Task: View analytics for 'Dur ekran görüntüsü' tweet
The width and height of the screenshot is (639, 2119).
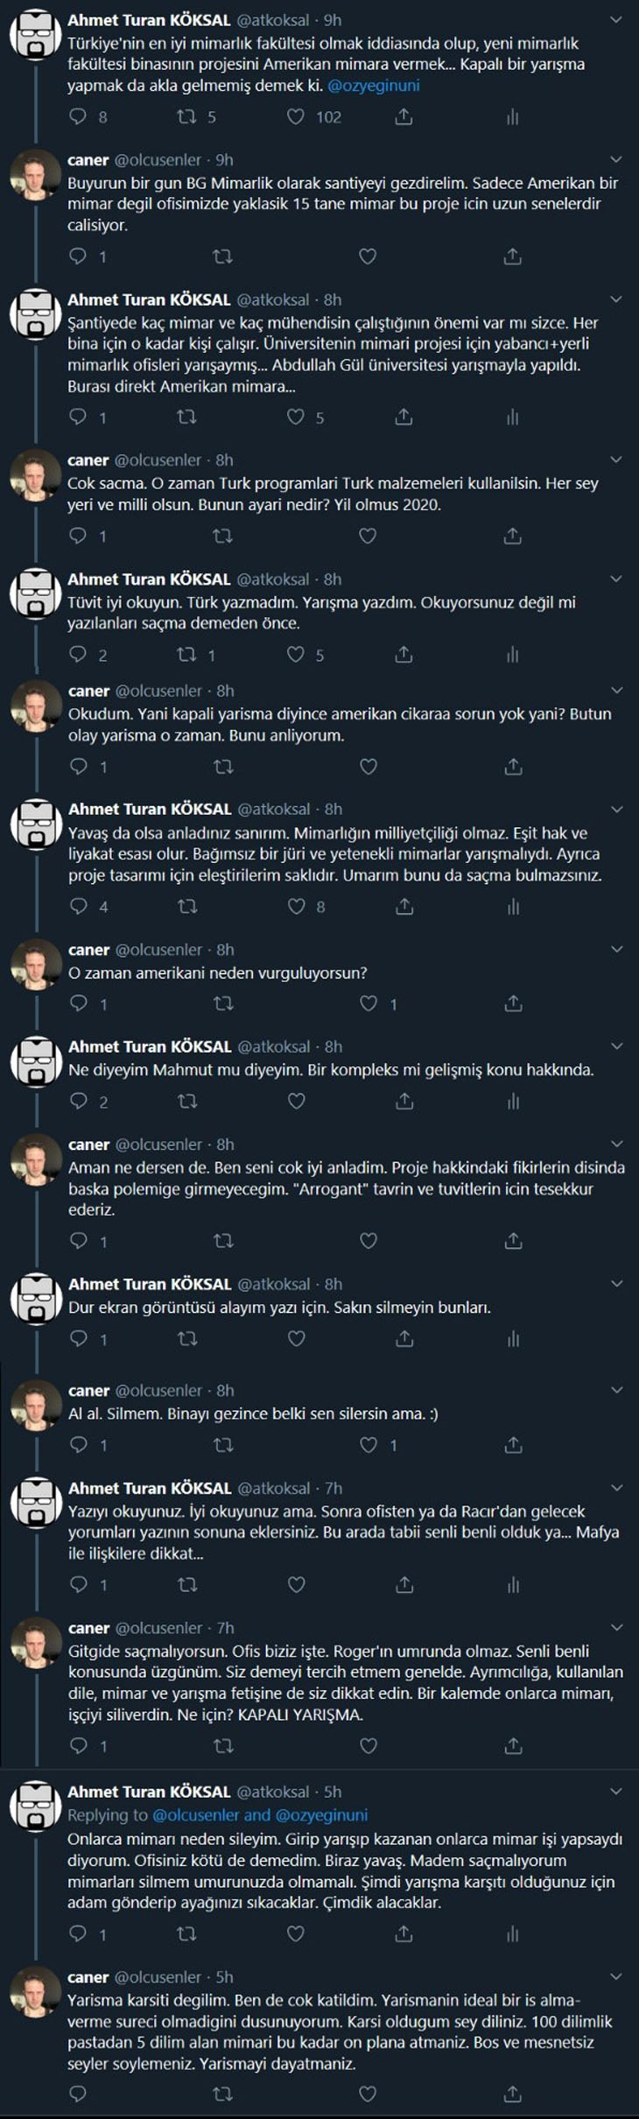Action: pyautogui.click(x=513, y=1338)
